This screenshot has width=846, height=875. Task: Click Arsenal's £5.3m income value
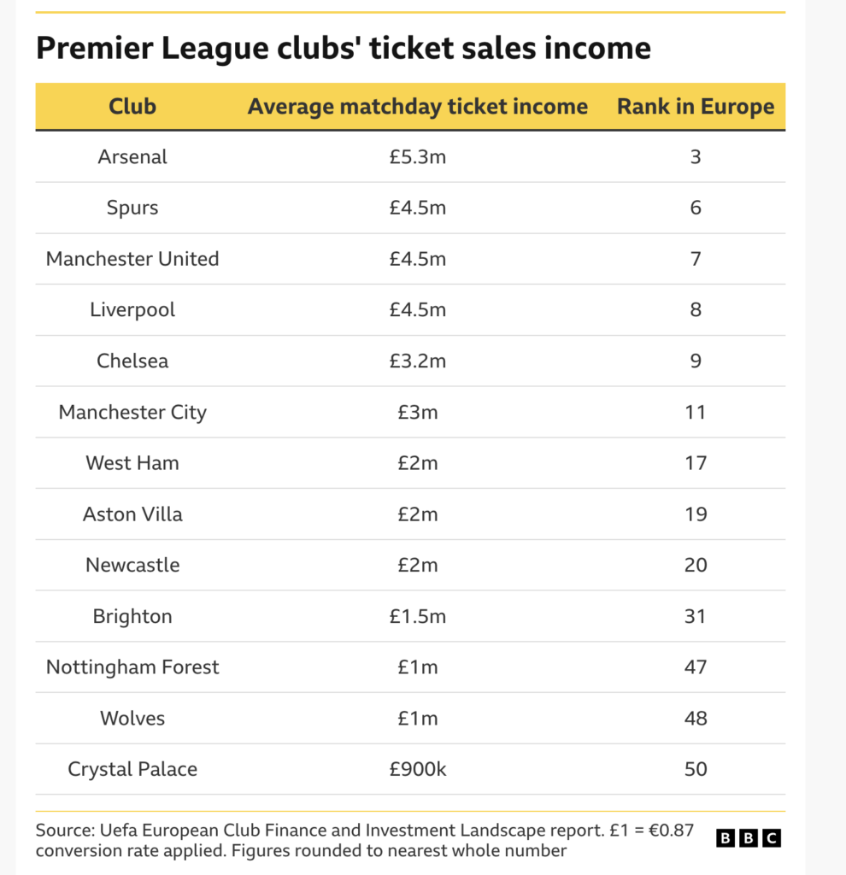tap(418, 157)
